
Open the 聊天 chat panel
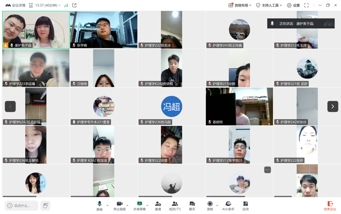tap(192, 205)
